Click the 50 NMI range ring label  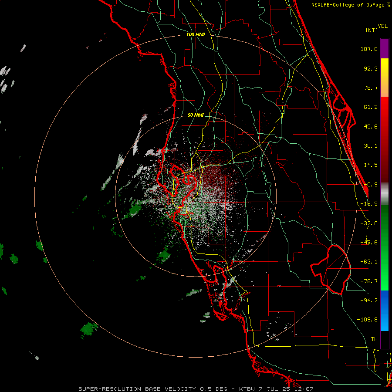[x=196, y=115]
